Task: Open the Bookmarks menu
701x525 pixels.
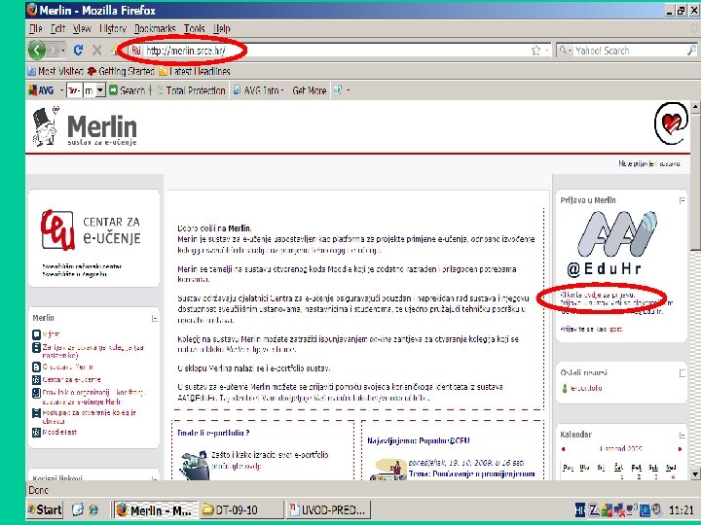Action: click(x=155, y=28)
